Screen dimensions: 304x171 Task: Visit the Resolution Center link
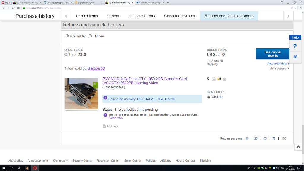click(x=108, y=161)
